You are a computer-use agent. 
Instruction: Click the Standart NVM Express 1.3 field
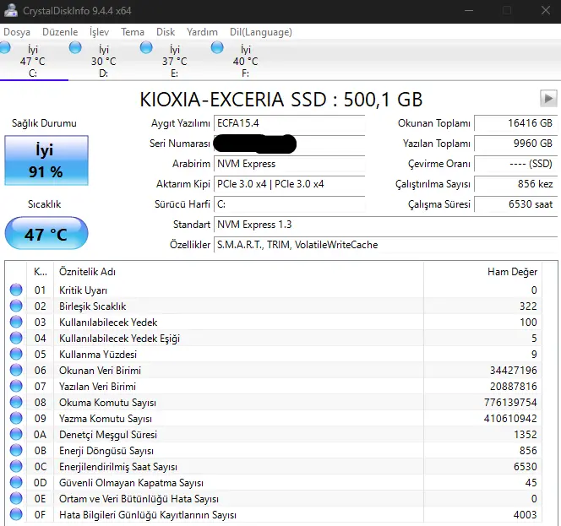(x=385, y=225)
